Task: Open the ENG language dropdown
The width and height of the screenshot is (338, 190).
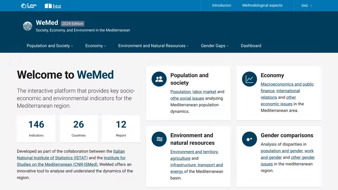Action: tap(307, 6)
